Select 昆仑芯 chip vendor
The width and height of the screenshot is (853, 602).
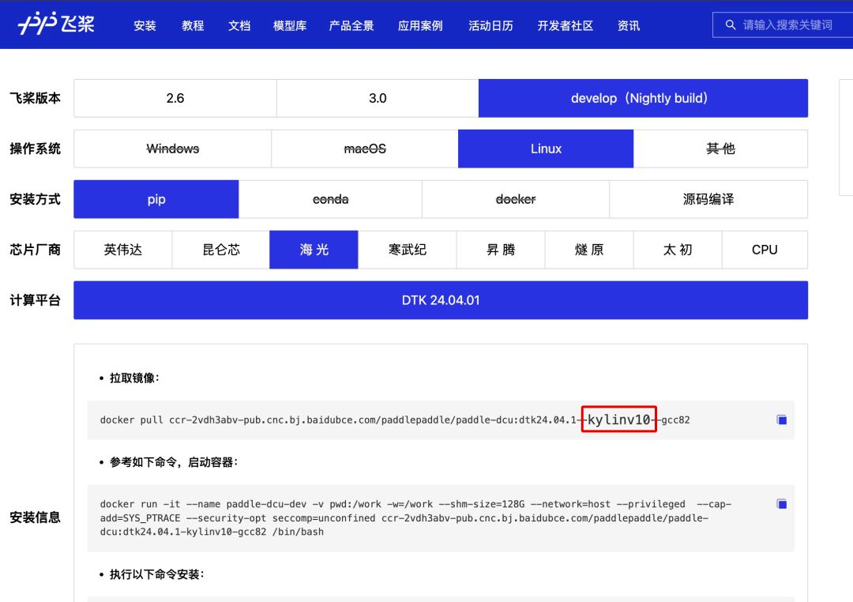(x=221, y=250)
